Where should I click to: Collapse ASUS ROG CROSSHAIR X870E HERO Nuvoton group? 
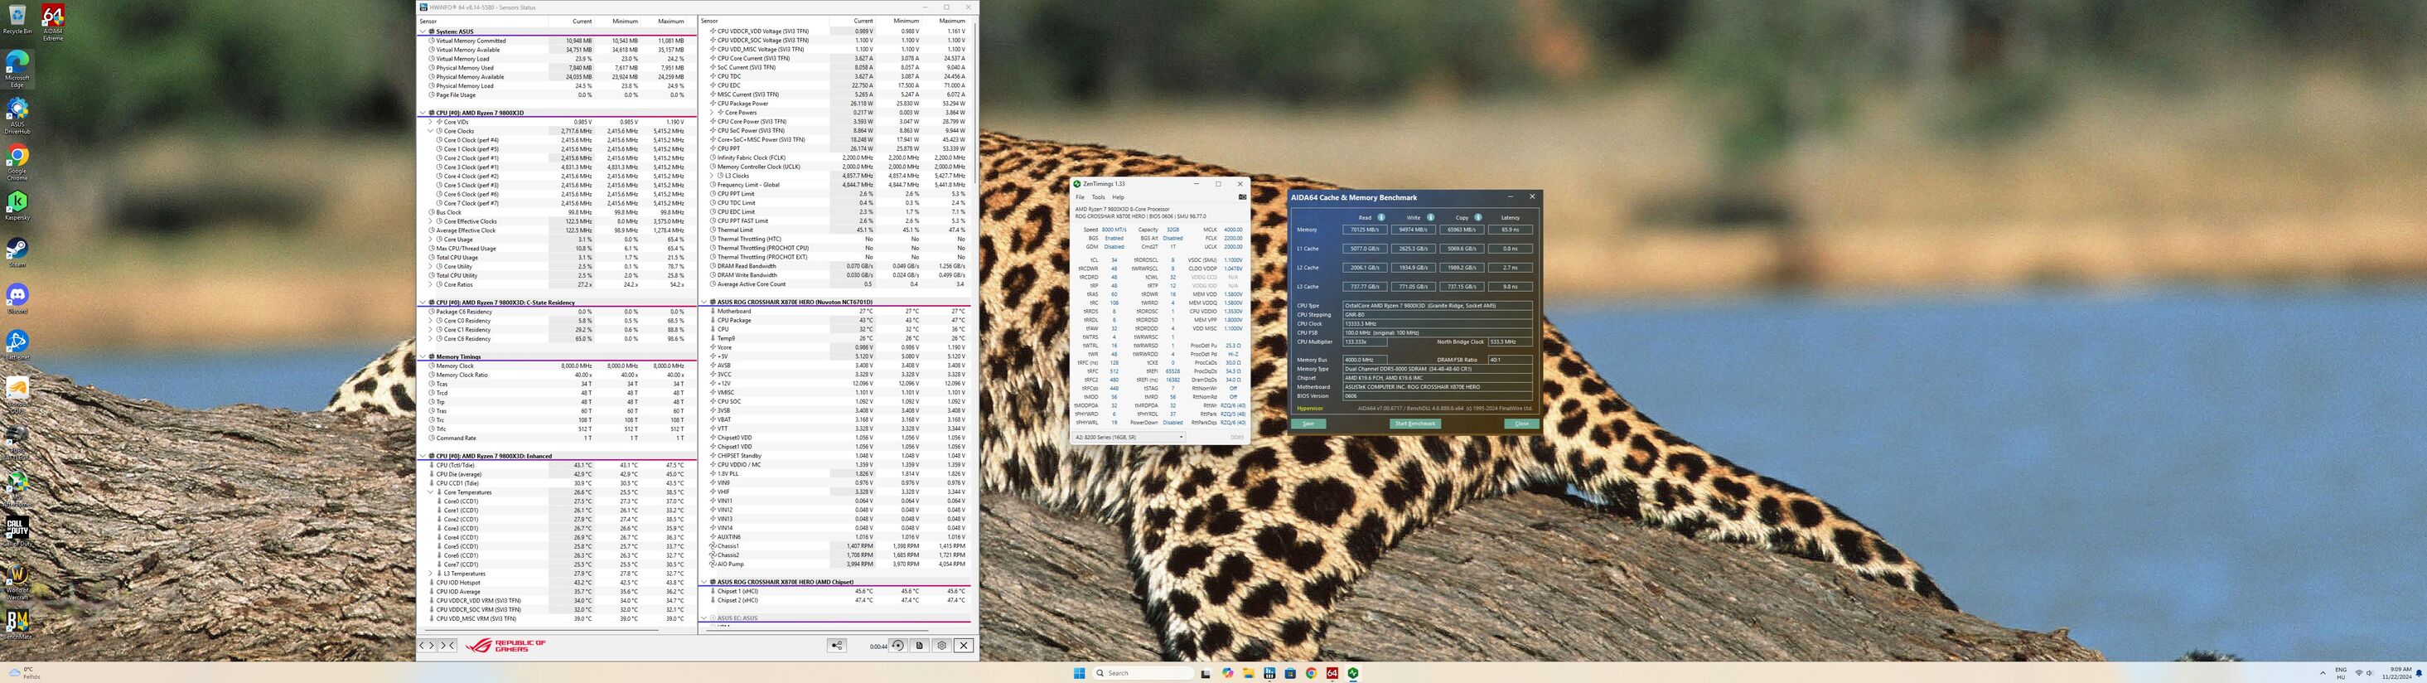click(703, 303)
